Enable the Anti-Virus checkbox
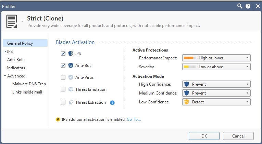Viewport: 262px width, 144px height. [x=63, y=77]
